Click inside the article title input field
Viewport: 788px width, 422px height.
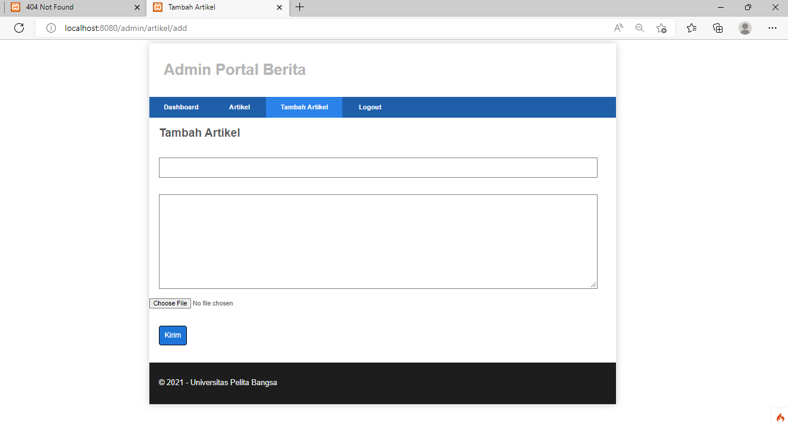(378, 167)
